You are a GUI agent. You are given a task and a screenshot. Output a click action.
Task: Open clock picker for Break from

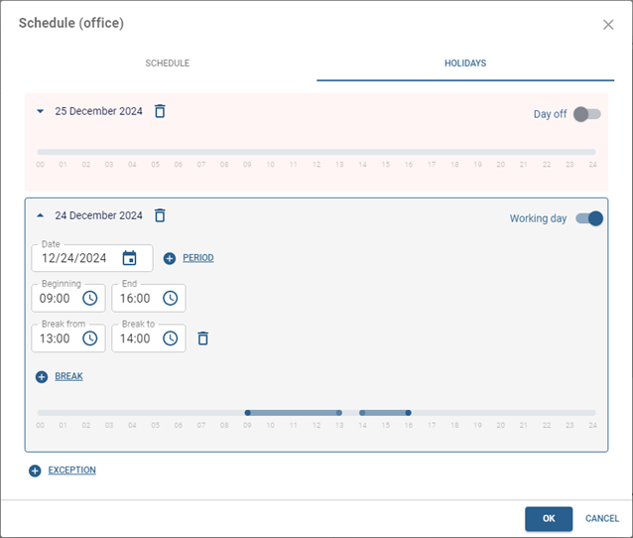point(90,338)
